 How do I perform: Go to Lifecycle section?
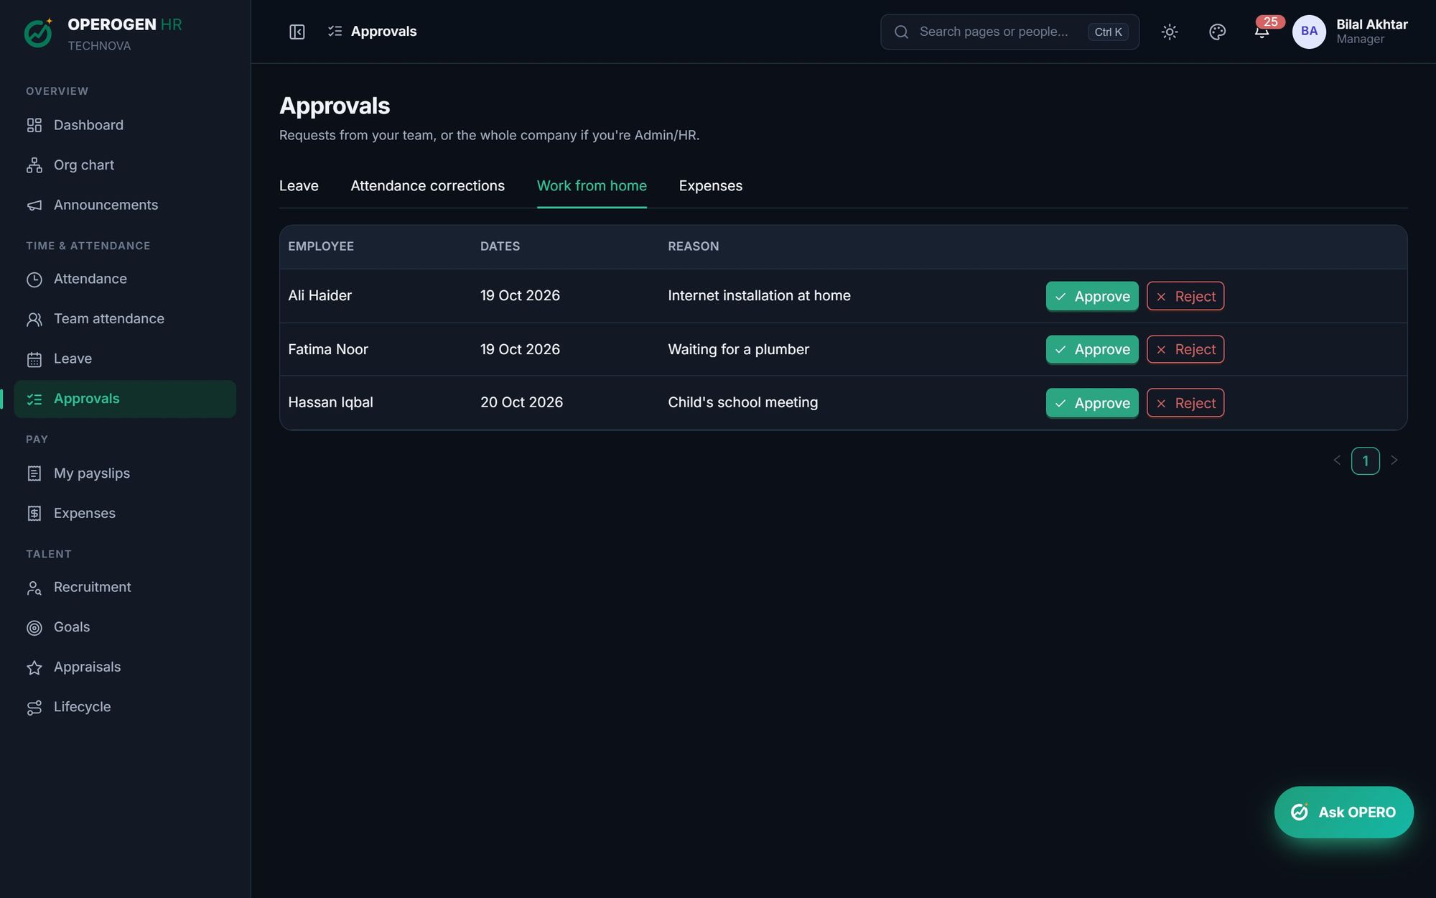pos(125,707)
